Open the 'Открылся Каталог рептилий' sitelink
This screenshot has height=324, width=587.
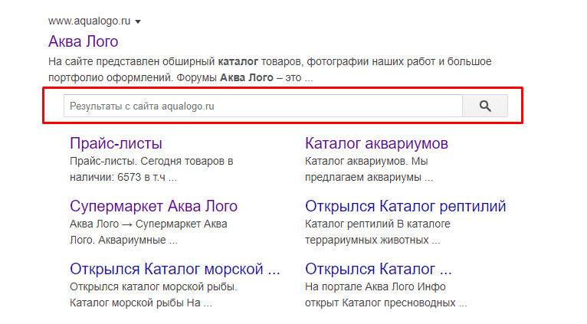[x=405, y=206]
